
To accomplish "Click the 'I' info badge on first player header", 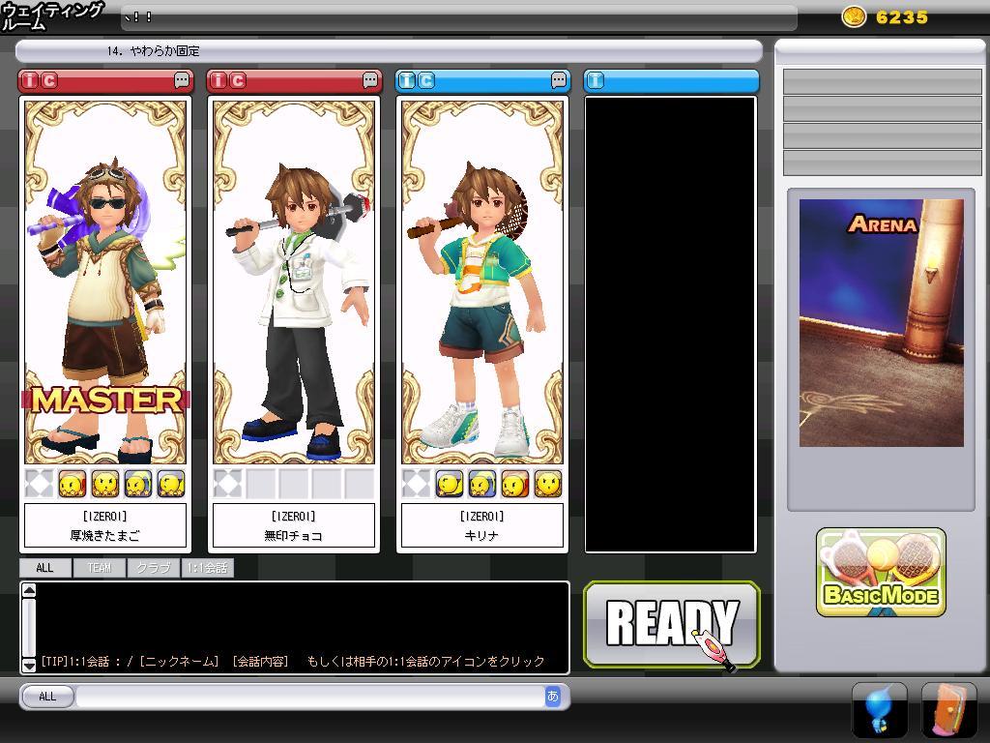I will pos(31,80).
